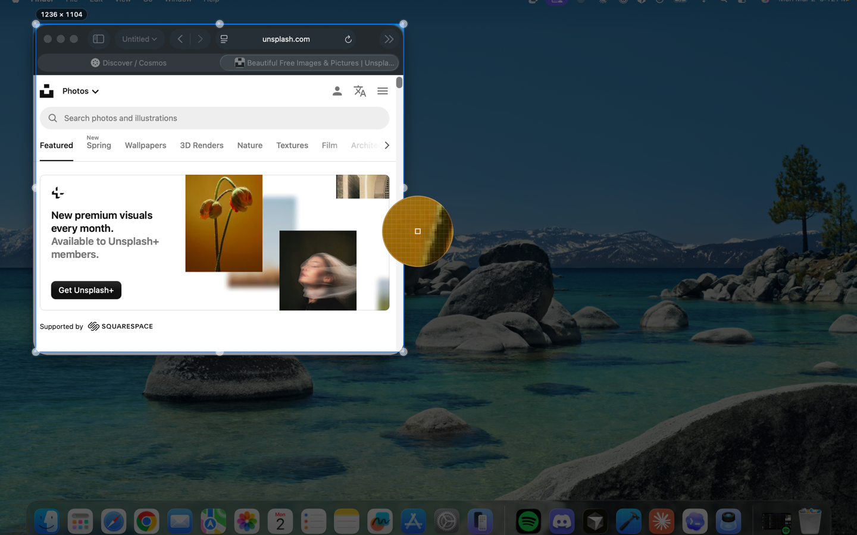This screenshot has width=857, height=535.
Task: Launch Discord from the Dock
Action: point(562,521)
